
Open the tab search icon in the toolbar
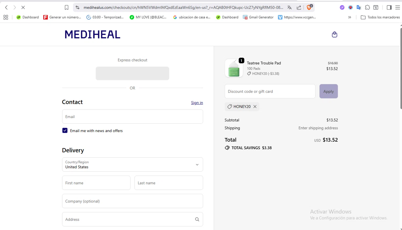376,8
